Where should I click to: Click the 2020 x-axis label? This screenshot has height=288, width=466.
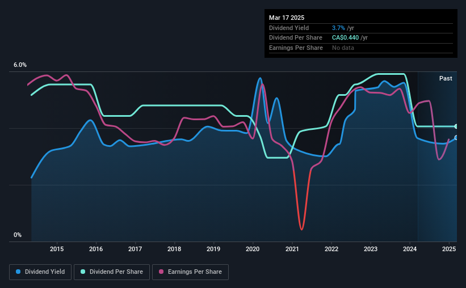[x=253, y=249]
